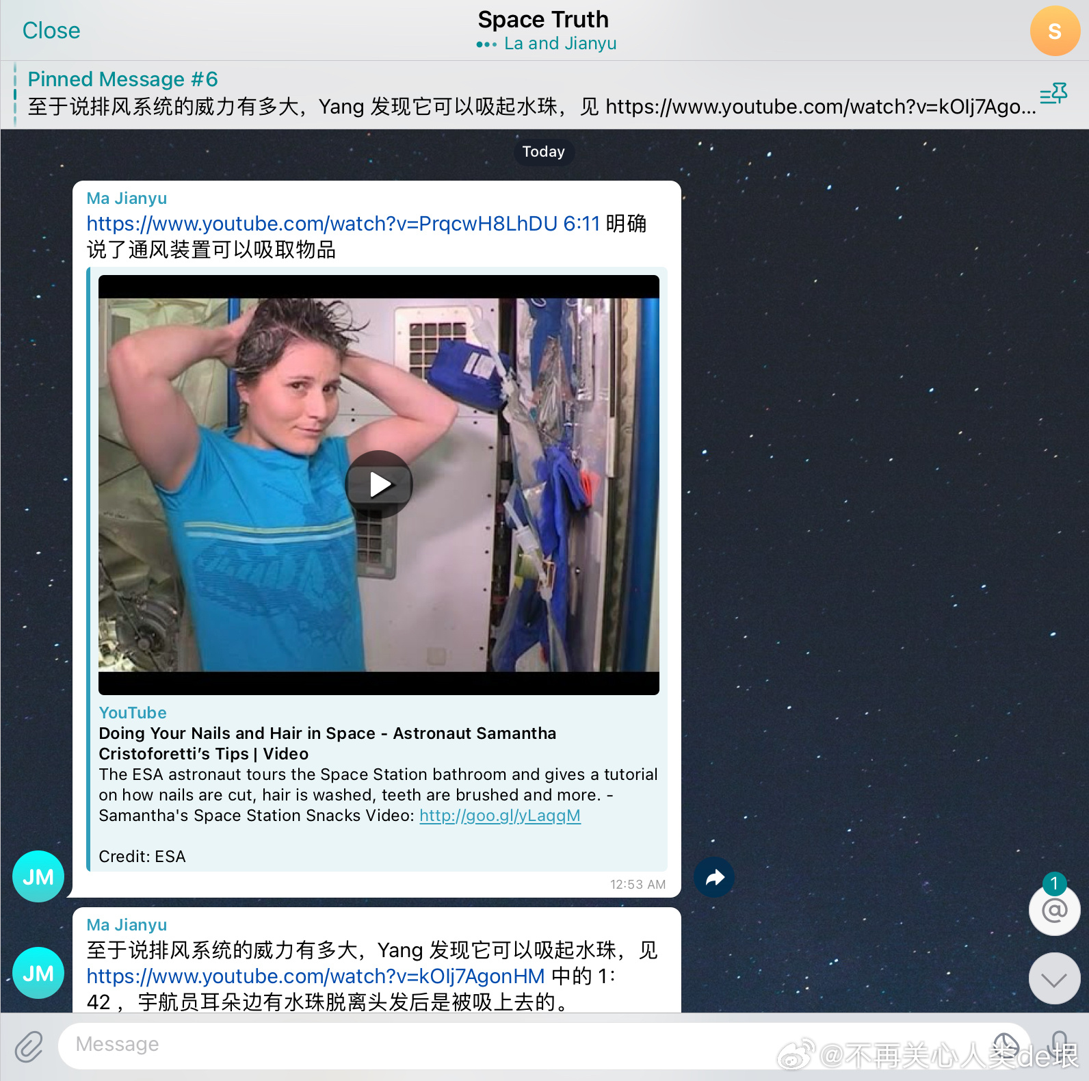Open the PrqcwH8LhDU YouTube link
1089x1081 pixels.
pyautogui.click(x=322, y=224)
